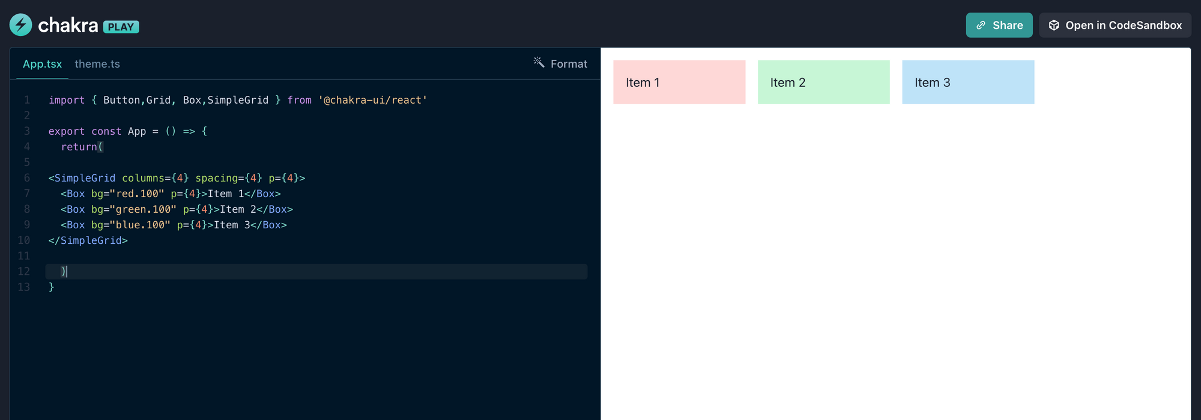Viewport: 1201px width, 420px height.
Task: Click the 'export const App' code line
Action: tap(127, 131)
